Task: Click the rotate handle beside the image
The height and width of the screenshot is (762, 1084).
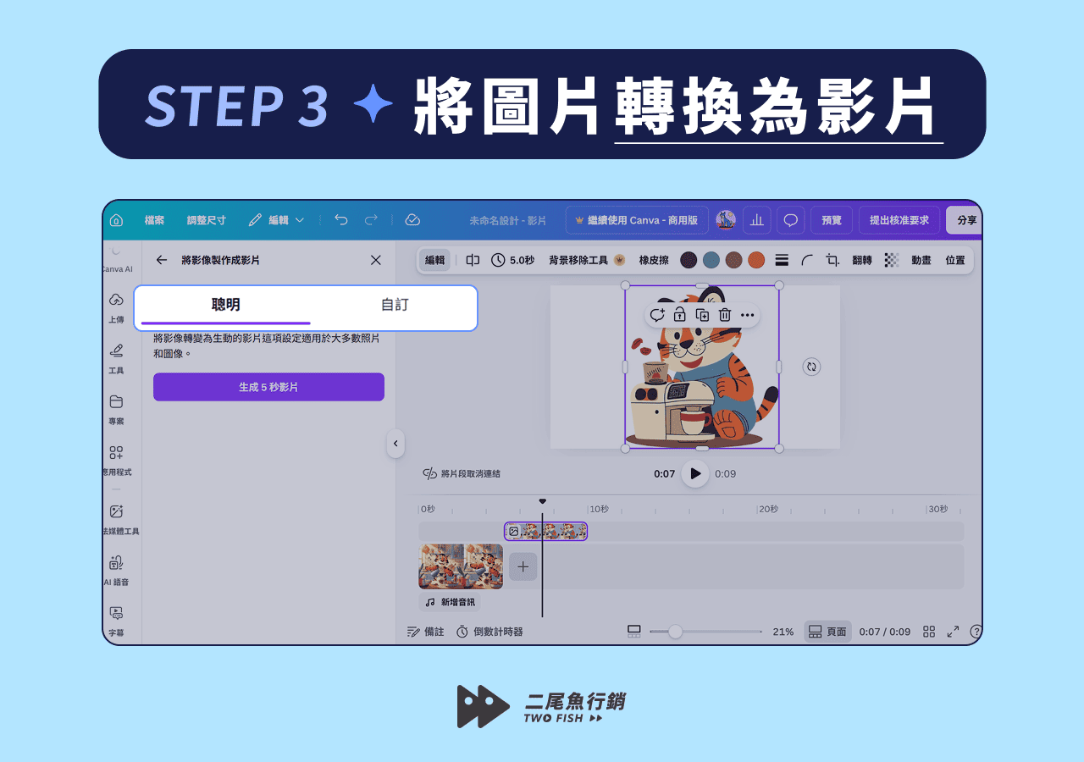Action: [811, 367]
